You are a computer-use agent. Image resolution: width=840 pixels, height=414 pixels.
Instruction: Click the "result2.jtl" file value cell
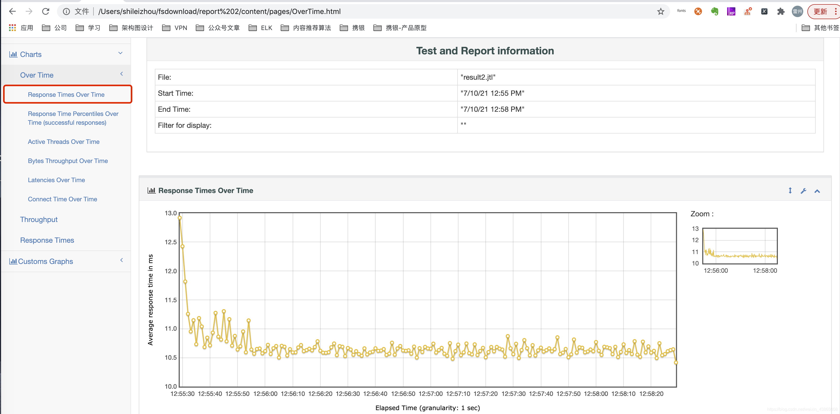tap(636, 77)
